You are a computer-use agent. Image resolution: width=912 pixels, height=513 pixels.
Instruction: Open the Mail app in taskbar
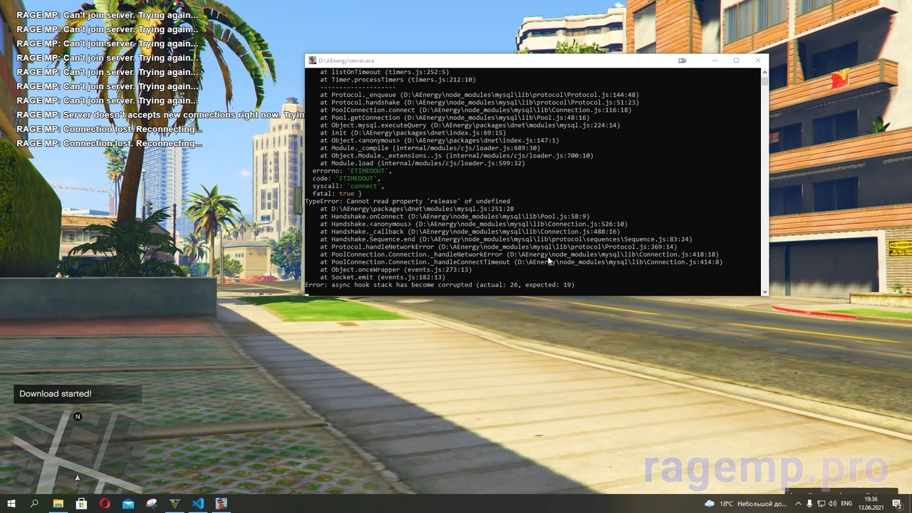click(128, 504)
